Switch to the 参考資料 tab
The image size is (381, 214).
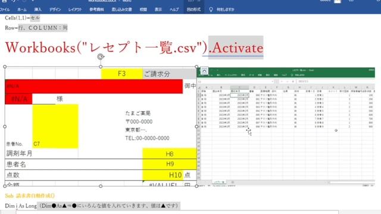[x=96, y=10]
